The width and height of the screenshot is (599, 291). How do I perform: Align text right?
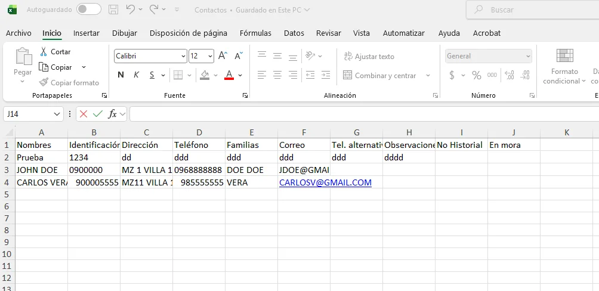[x=293, y=75]
